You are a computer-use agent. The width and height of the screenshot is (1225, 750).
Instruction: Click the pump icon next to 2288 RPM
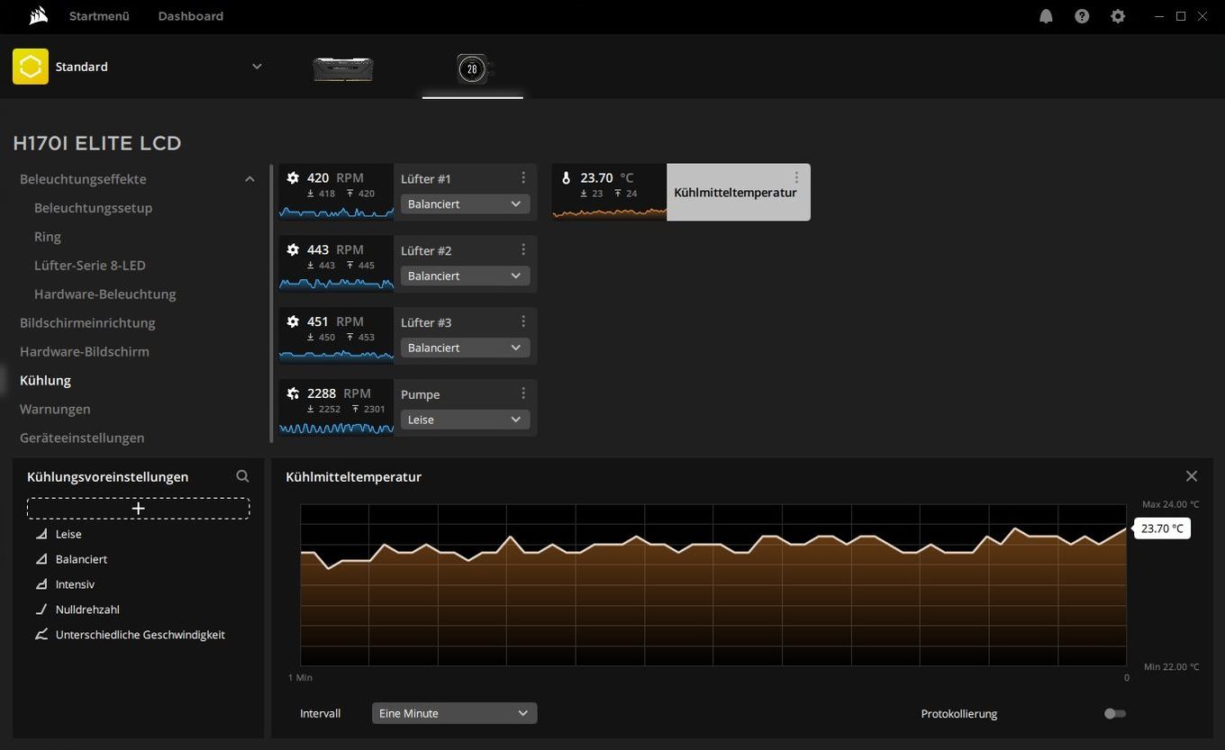pos(293,393)
